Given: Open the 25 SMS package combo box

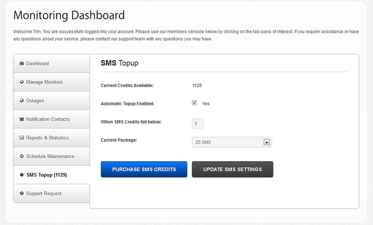Looking at the screenshot, I should click(x=232, y=143).
